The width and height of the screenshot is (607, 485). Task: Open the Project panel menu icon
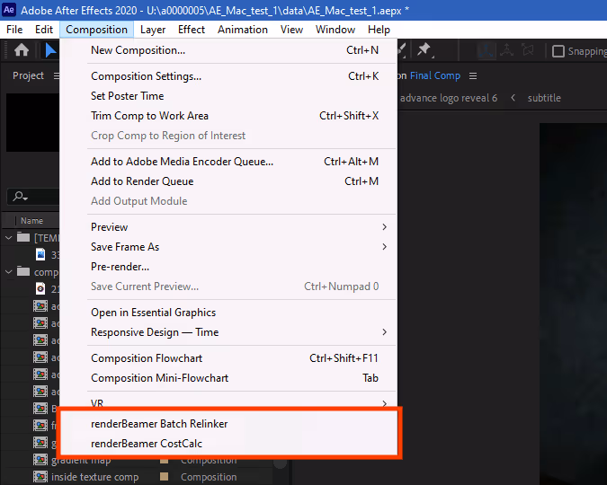(x=57, y=75)
